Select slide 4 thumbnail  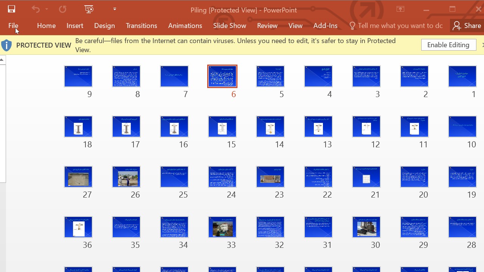(318, 76)
